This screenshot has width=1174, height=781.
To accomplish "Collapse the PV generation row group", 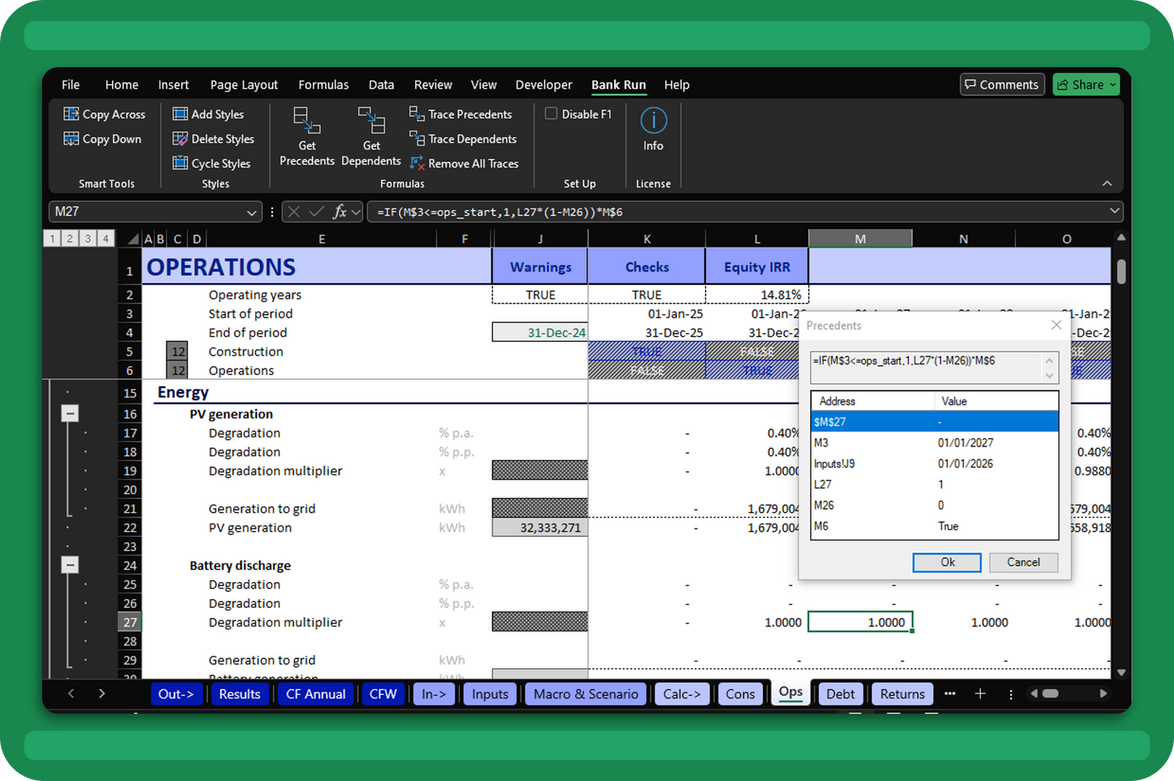I will 70,414.
